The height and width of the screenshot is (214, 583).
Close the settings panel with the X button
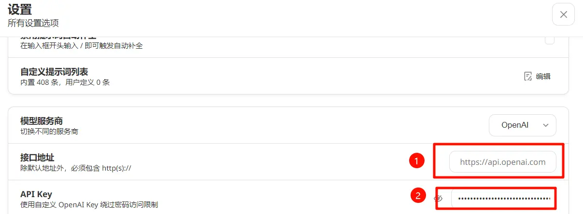click(563, 14)
